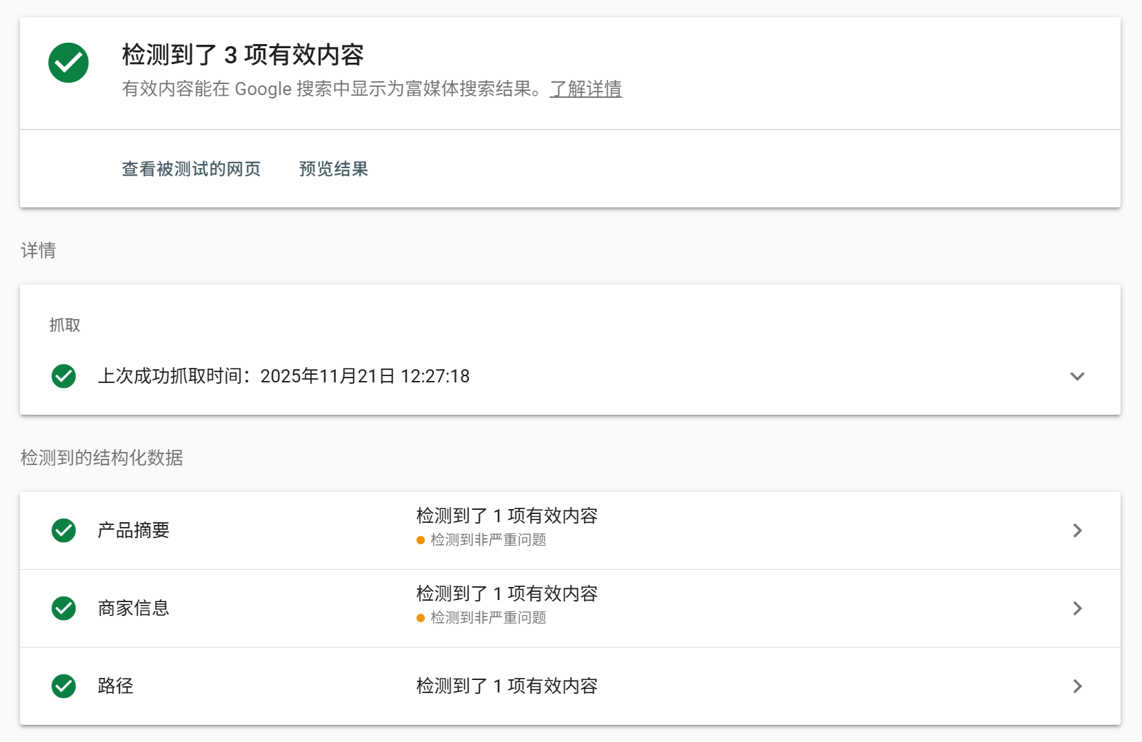This screenshot has width=1142, height=742.
Task: Select the 商家信息 row label
Action: pyautogui.click(x=134, y=608)
